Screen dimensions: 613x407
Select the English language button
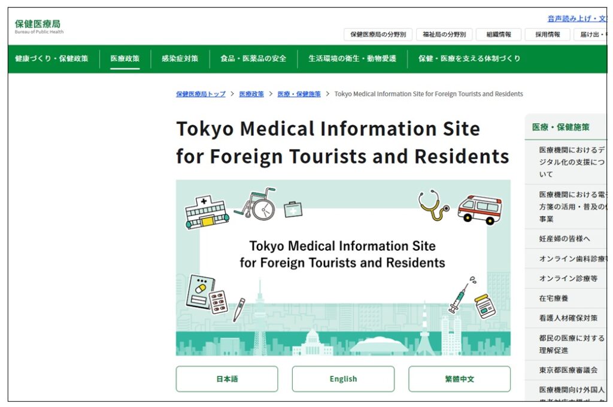343,379
